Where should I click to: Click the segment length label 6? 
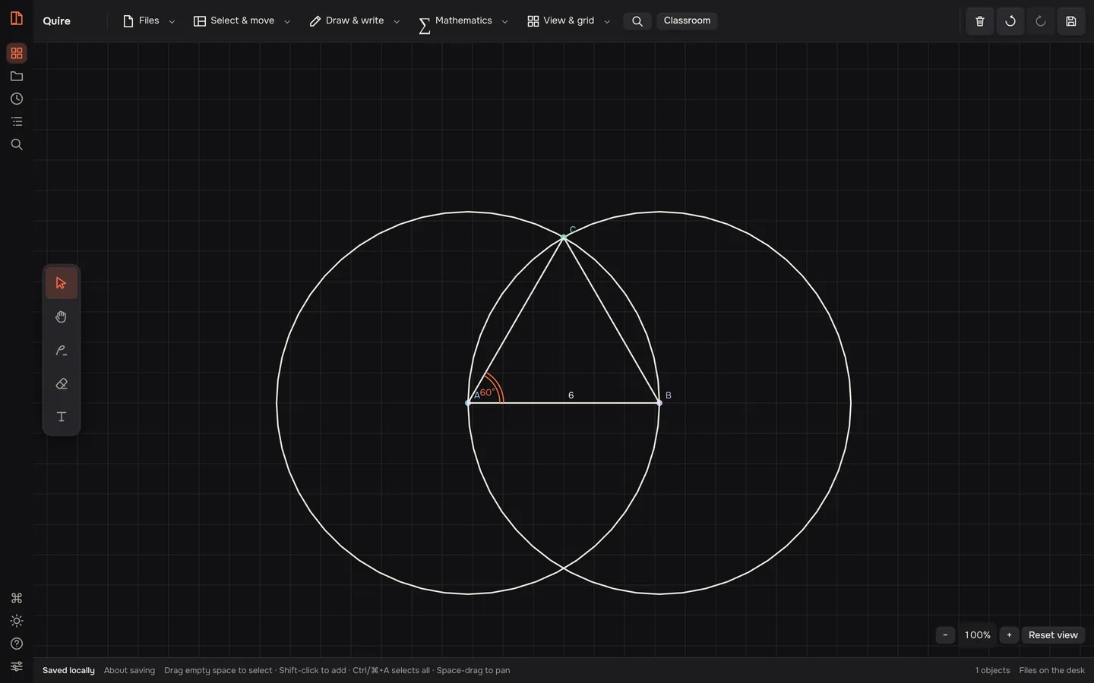pyautogui.click(x=571, y=395)
